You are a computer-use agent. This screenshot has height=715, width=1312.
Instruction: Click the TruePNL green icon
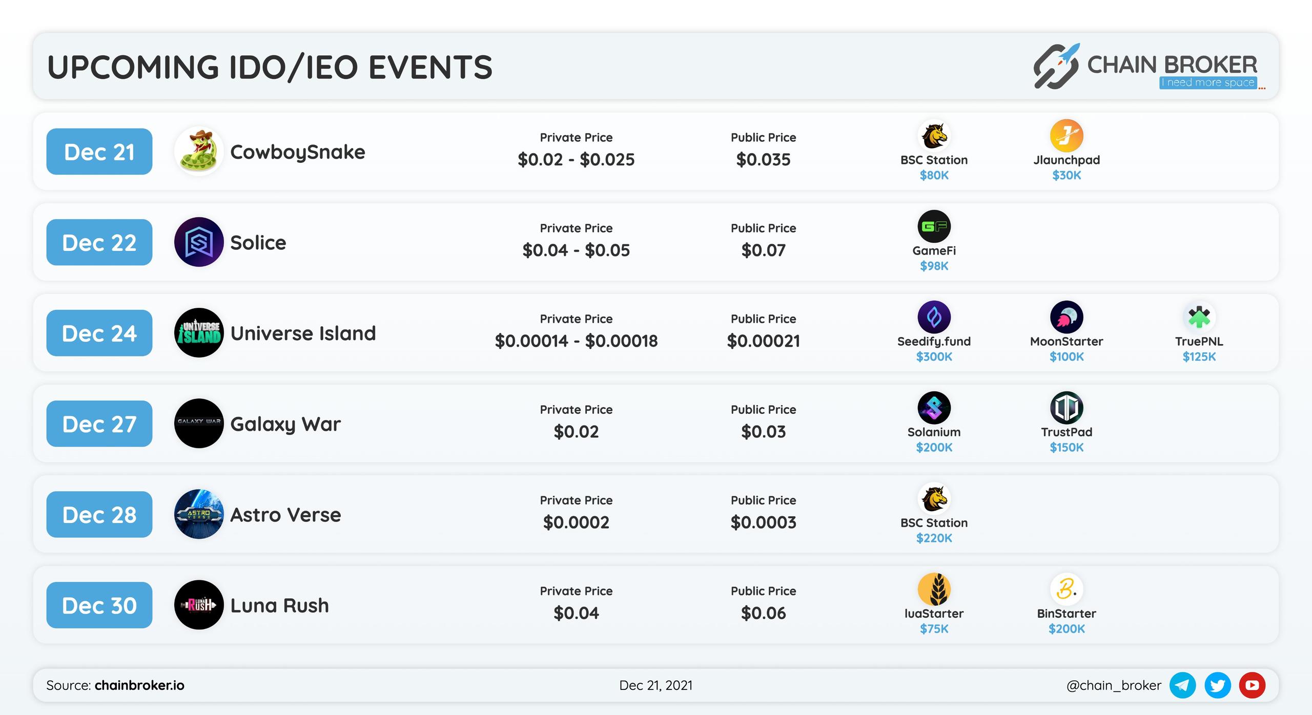[1199, 317]
